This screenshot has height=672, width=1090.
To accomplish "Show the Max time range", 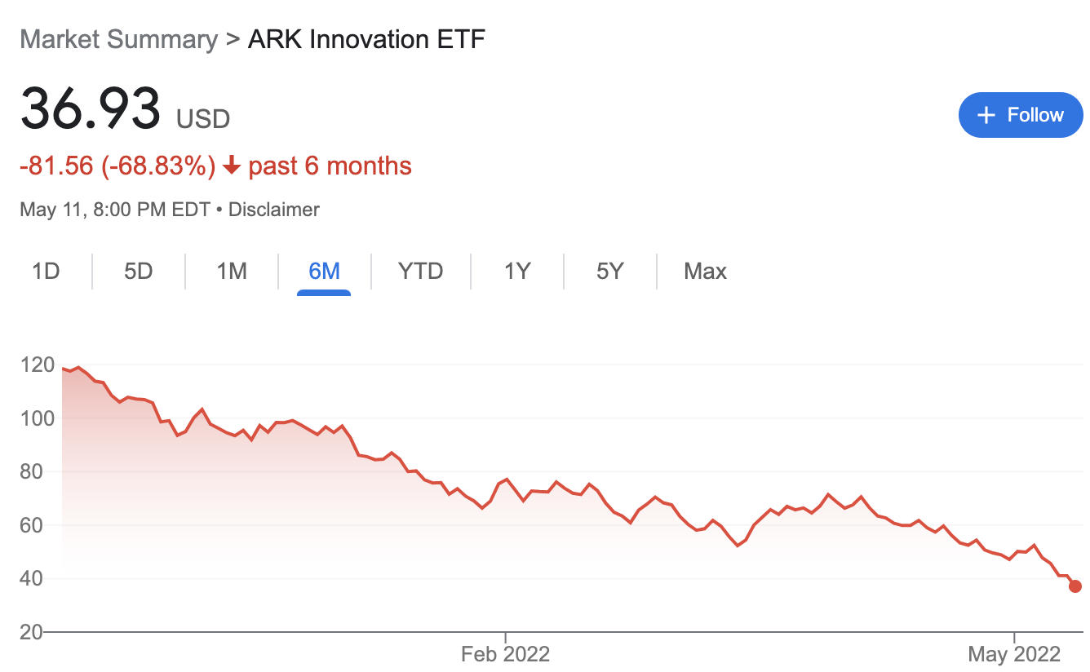I will point(705,271).
